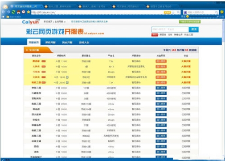Click the green download button at the page's top right
Screen dimensions: 225x161
point(190,22)
